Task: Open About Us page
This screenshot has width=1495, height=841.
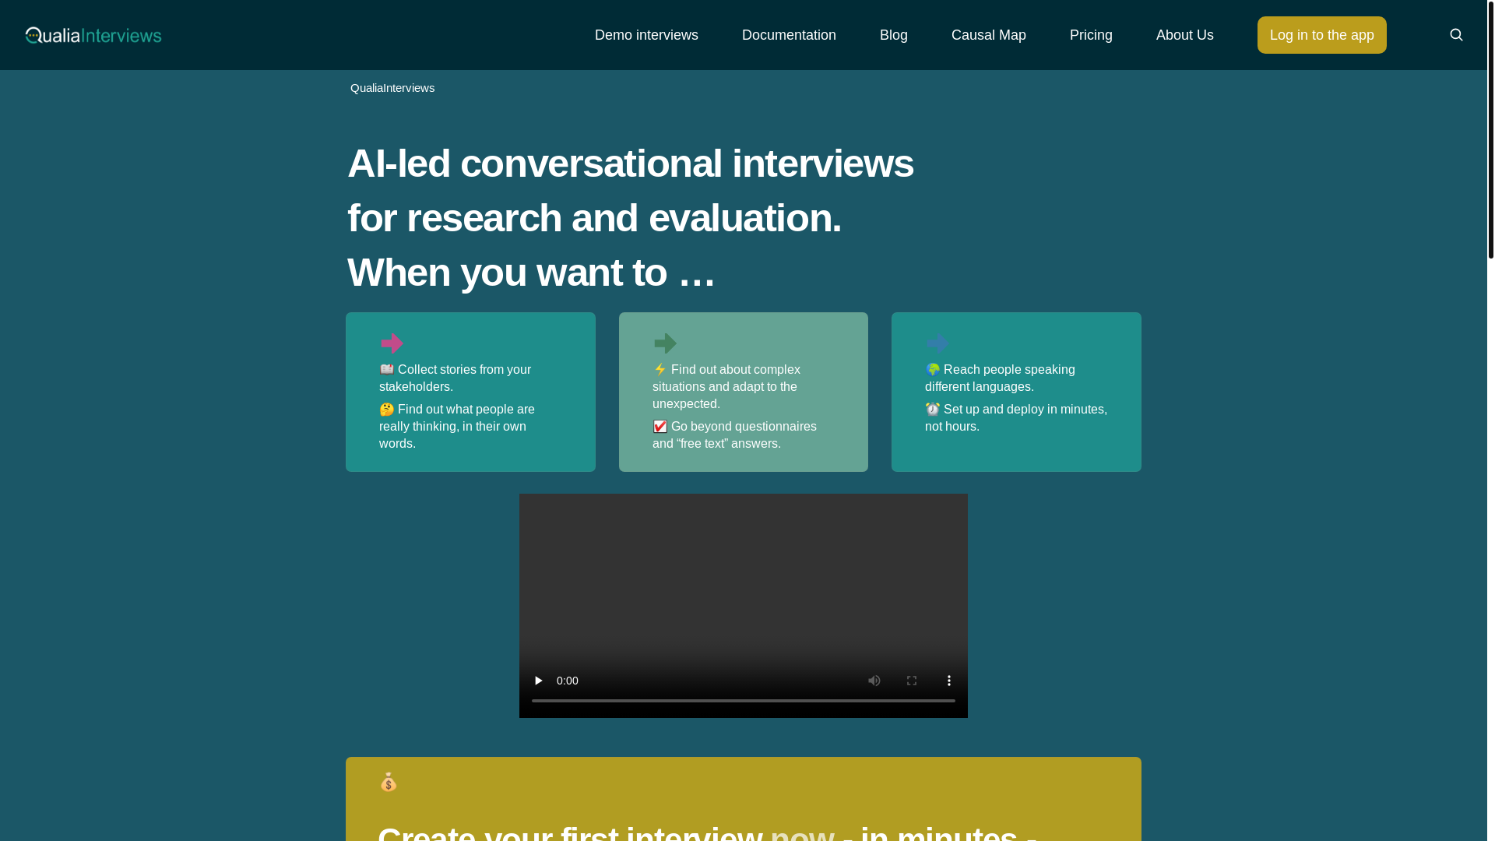Action: (1185, 35)
